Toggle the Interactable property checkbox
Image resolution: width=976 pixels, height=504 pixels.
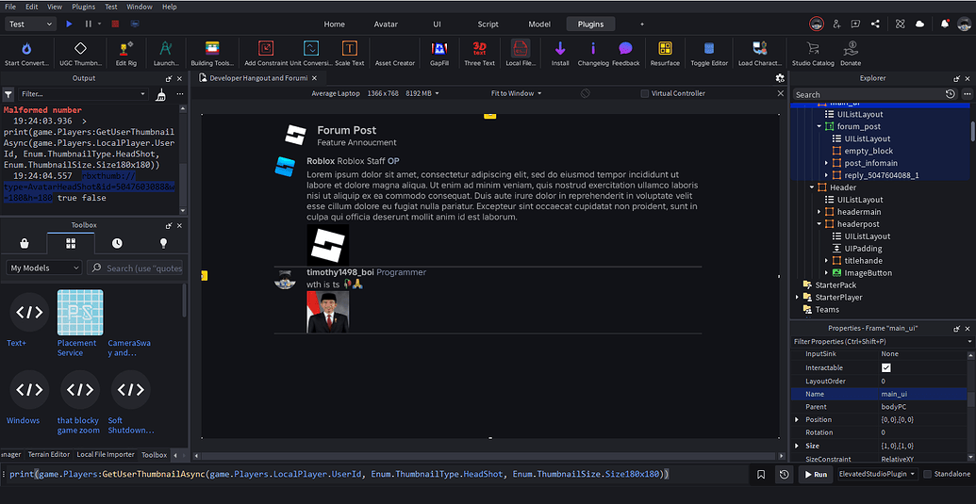[886, 368]
